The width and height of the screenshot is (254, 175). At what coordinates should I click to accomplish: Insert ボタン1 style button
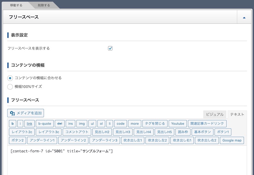223,132
